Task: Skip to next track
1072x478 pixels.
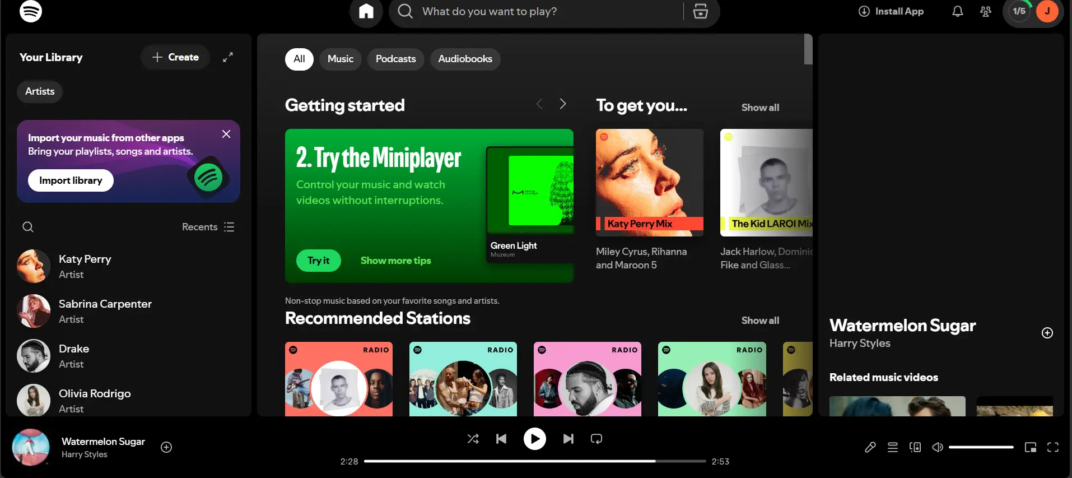Action: [568, 439]
